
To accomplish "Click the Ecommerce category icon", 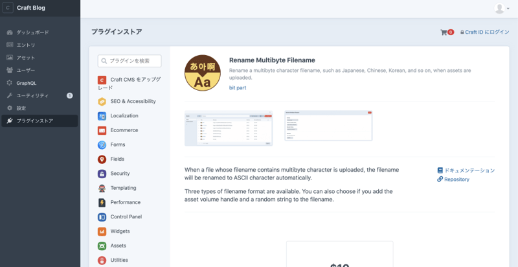I will (x=102, y=130).
